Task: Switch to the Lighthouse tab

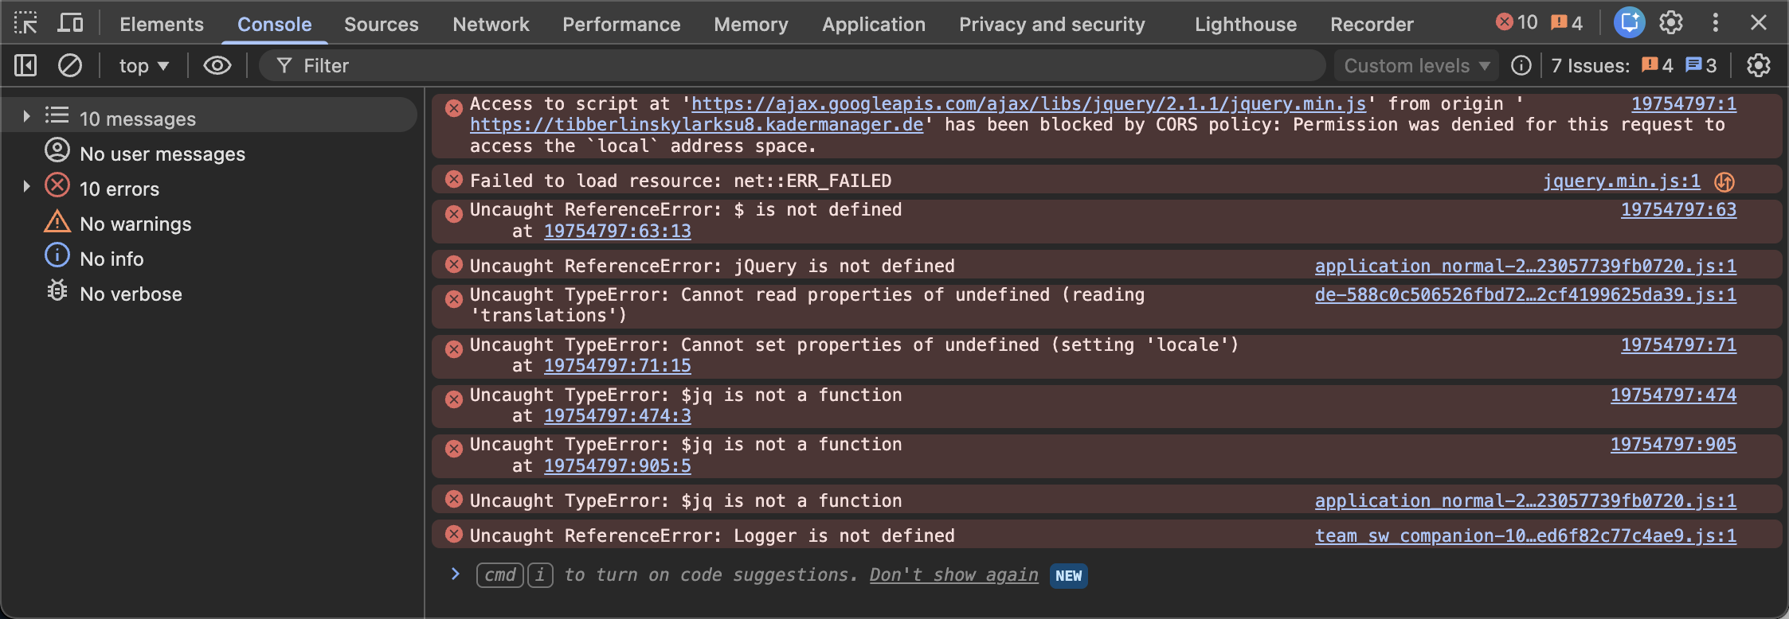Action: pos(1245,25)
